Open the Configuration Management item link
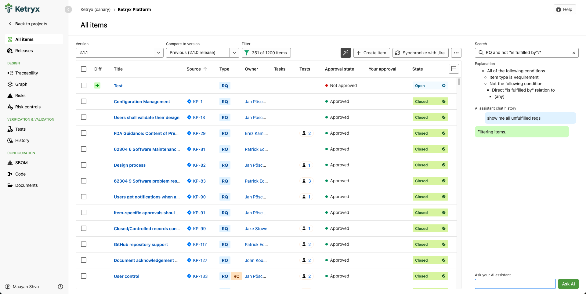Image resolution: width=586 pixels, height=294 pixels. [142, 102]
